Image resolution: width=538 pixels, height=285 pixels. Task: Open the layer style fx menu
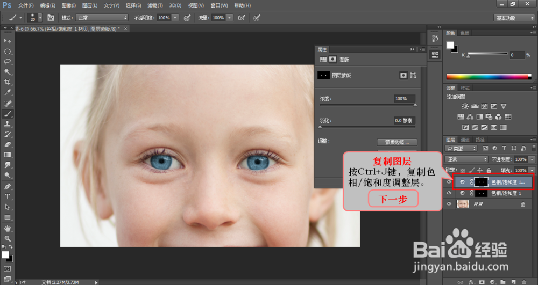pos(471,282)
